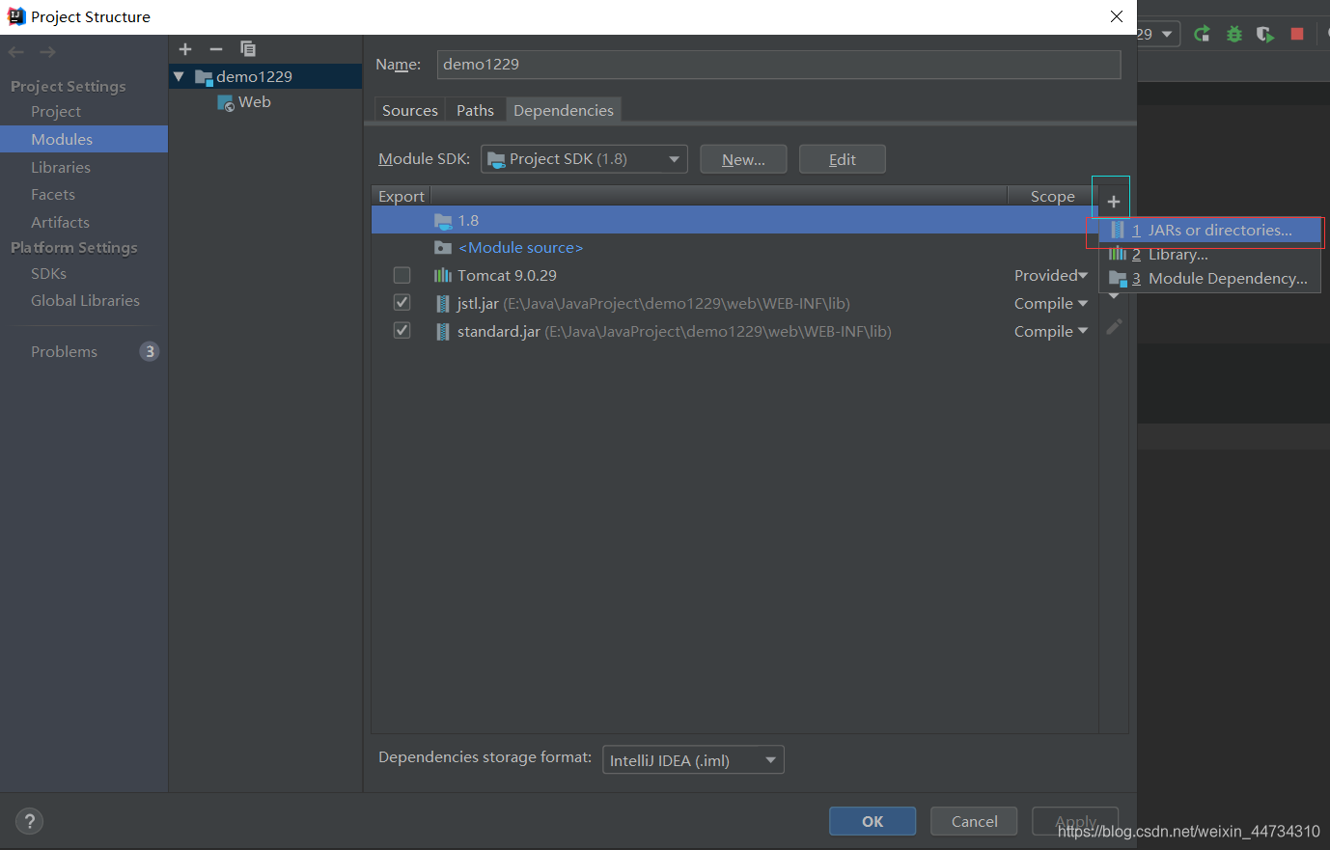Viewport: 1330px width, 850px height.
Task: Select the standard.jar dependency row
Action: click(x=734, y=331)
